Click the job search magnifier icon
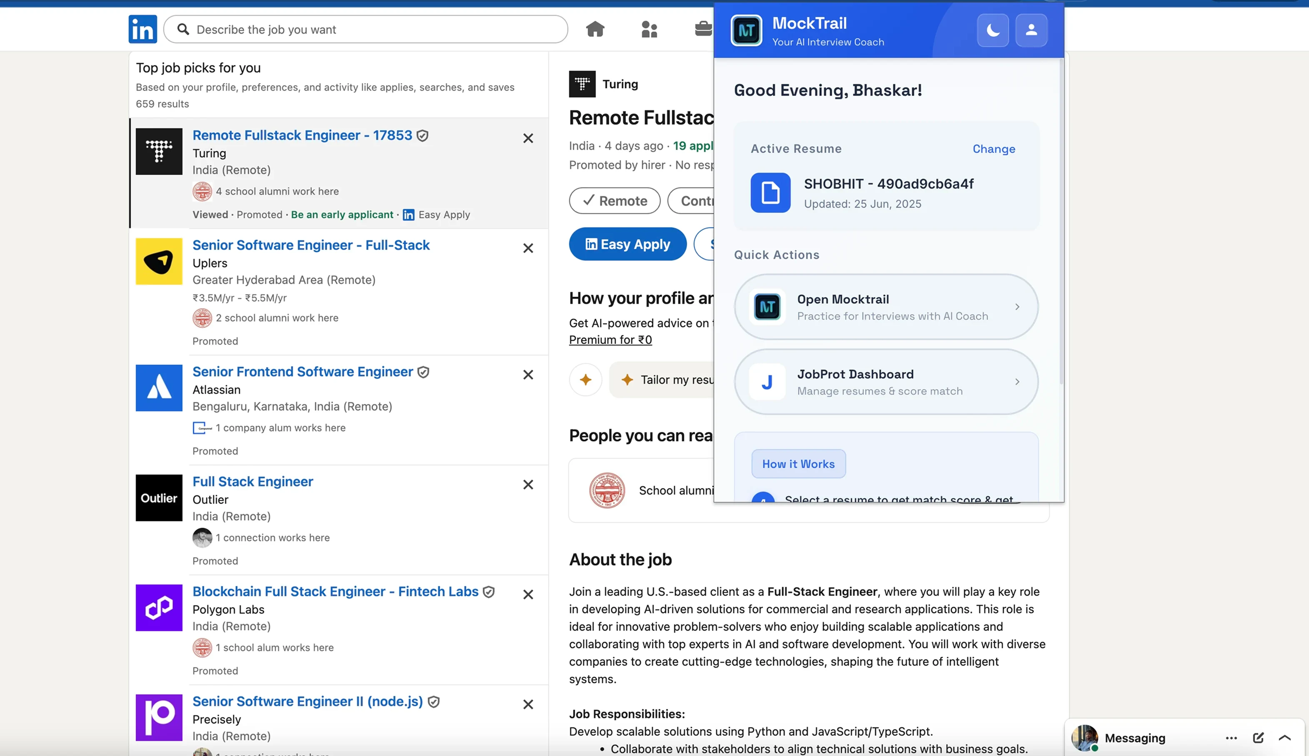 (183, 29)
